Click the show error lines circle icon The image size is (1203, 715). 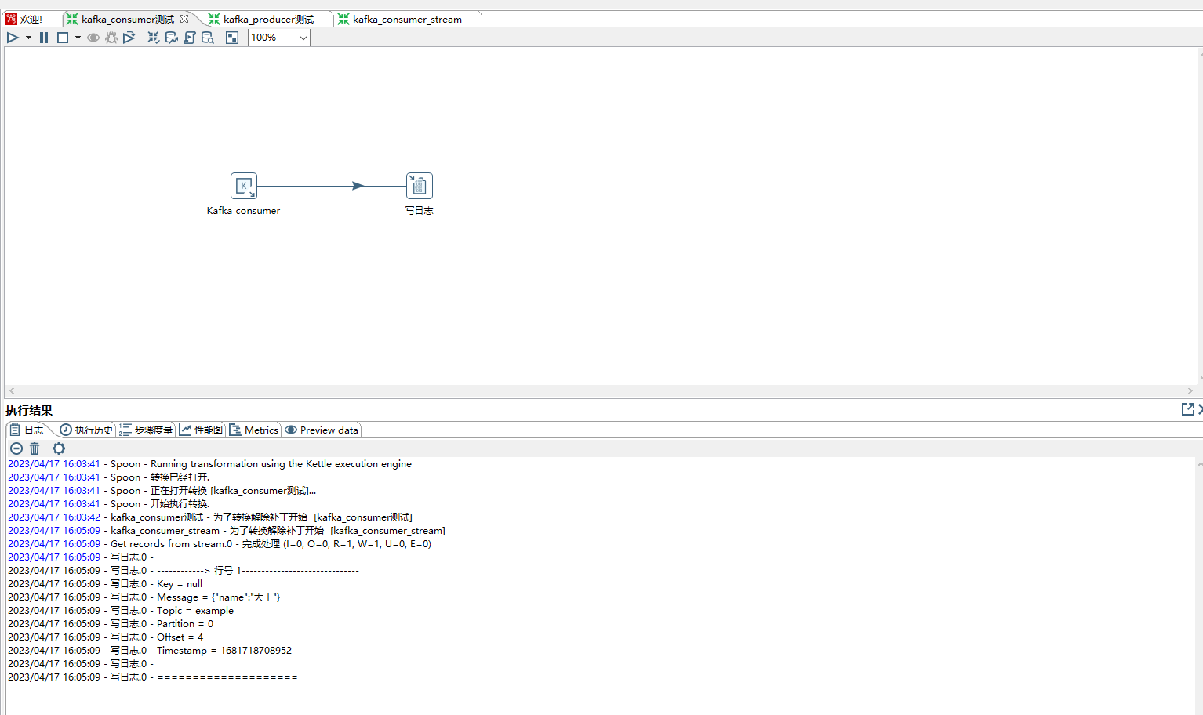tap(16, 448)
